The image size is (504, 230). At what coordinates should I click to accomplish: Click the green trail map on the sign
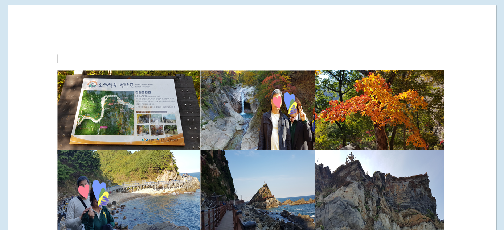105,112
